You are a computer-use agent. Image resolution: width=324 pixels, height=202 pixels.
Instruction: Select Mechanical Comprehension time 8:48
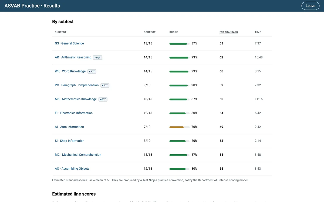point(258,155)
